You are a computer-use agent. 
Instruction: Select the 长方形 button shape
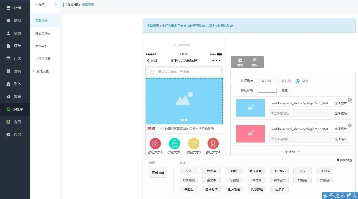click(258, 81)
